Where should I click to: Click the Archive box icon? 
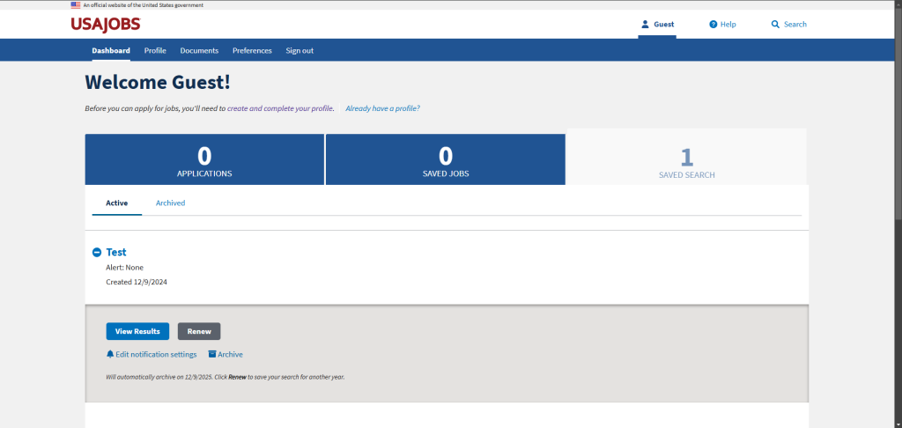(x=212, y=354)
